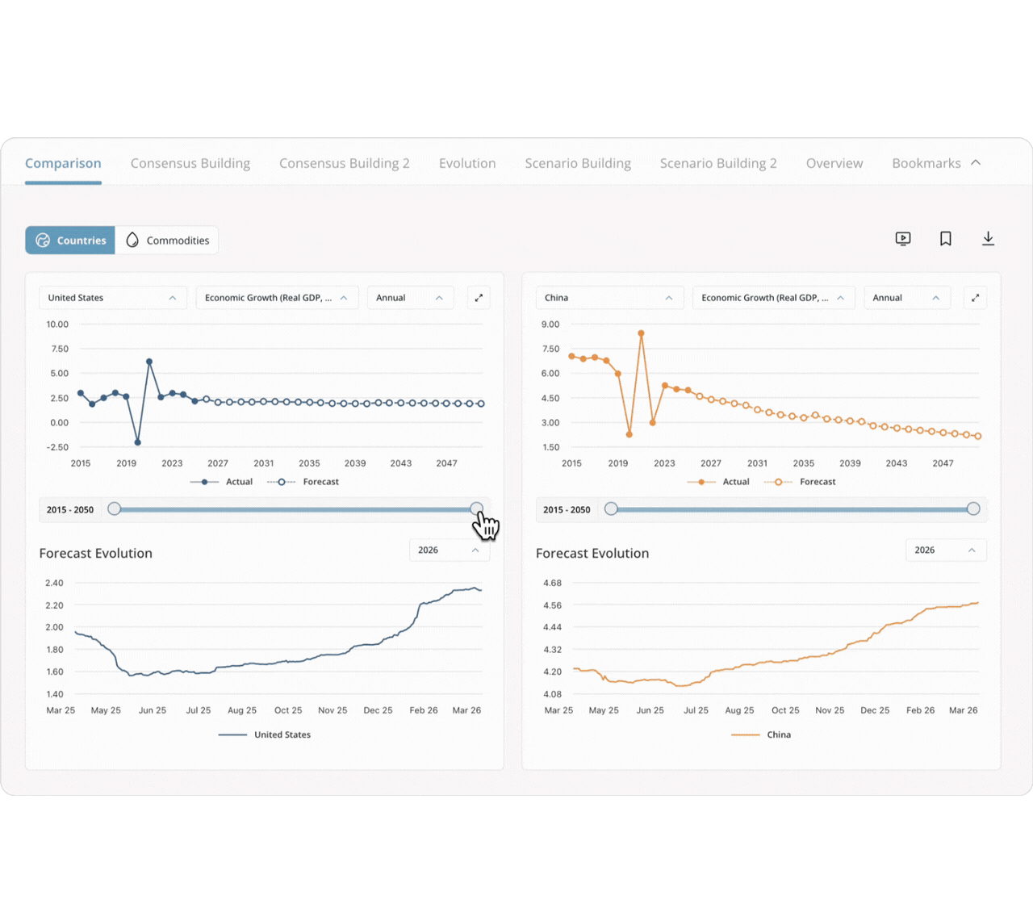The image size is (1033, 904).
Task: Open the Scenario Building 2 tab
Action: [x=718, y=163]
